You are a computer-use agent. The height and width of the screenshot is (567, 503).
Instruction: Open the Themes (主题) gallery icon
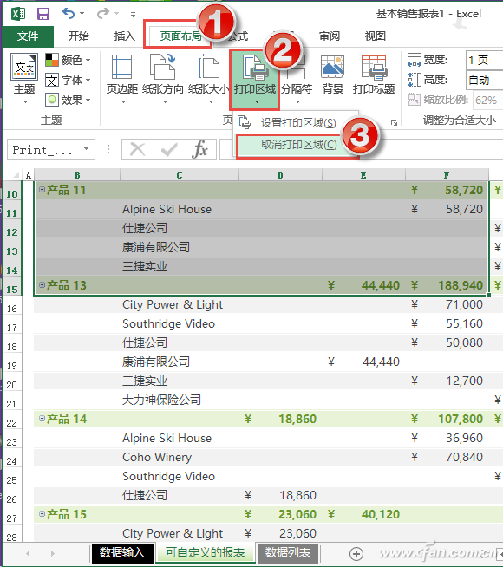click(24, 79)
